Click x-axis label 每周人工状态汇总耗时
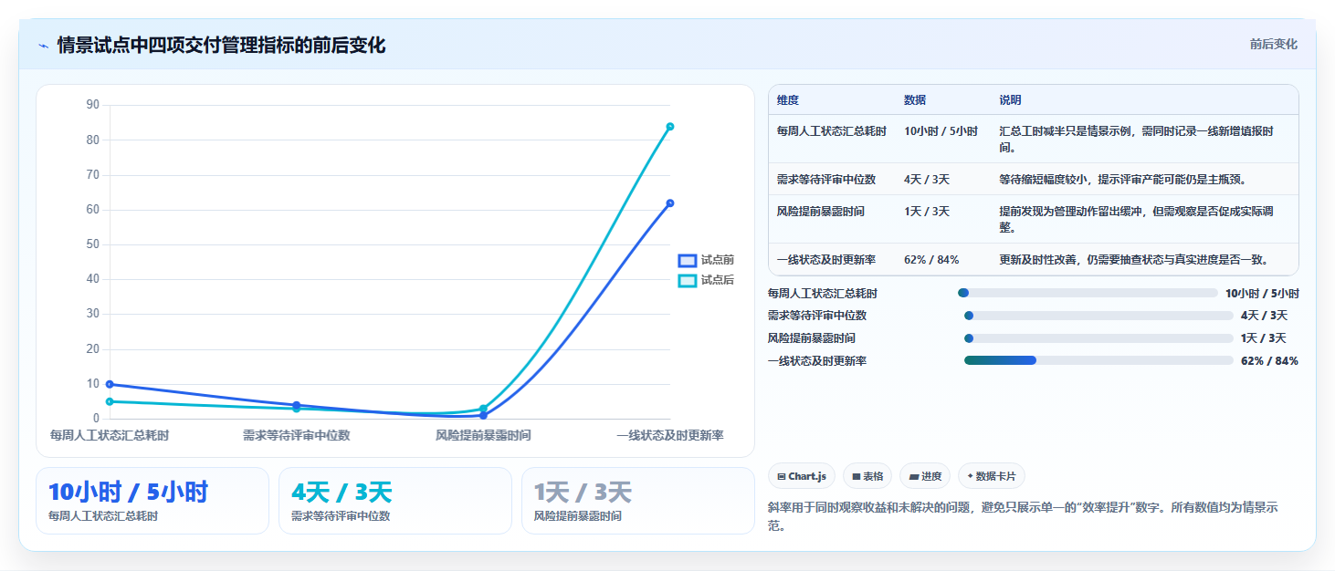The image size is (1335, 571). click(x=110, y=436)
